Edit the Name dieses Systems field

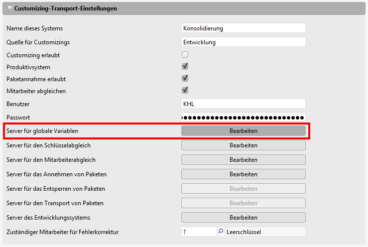pos(243,28)
